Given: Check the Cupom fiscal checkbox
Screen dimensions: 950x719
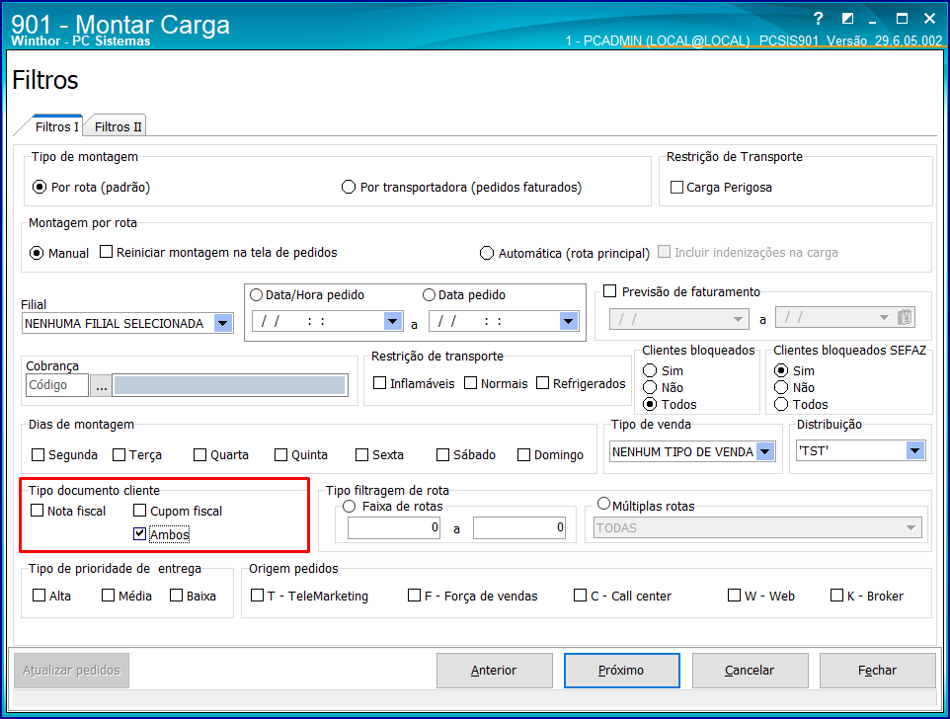Looking at the screenshot, I should (140, 511).
